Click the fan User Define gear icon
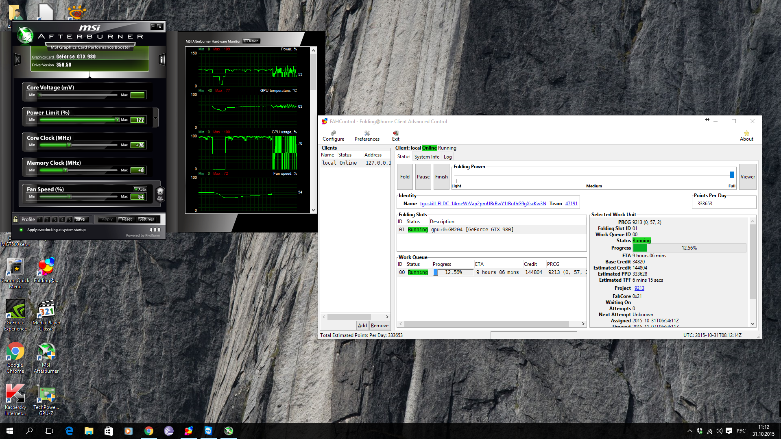 point(160,193)
